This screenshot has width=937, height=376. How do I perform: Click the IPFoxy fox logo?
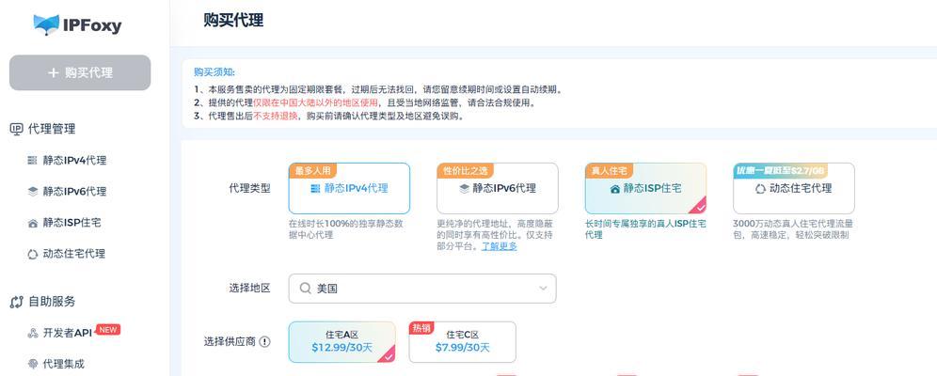(x=78, y=25)
